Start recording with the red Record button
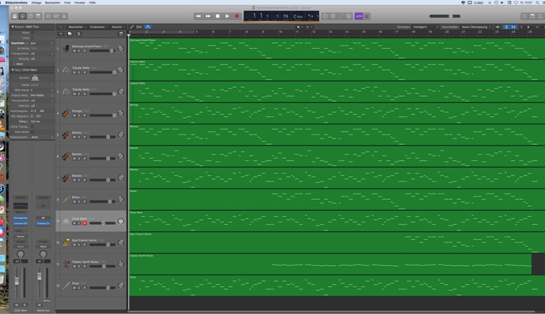545x314 pixels. click(237, 16)
